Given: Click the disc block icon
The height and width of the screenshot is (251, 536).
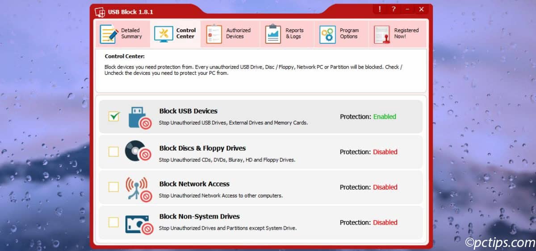Looking at the screenshot, I should pyautogui.click(x=138, y=151).
